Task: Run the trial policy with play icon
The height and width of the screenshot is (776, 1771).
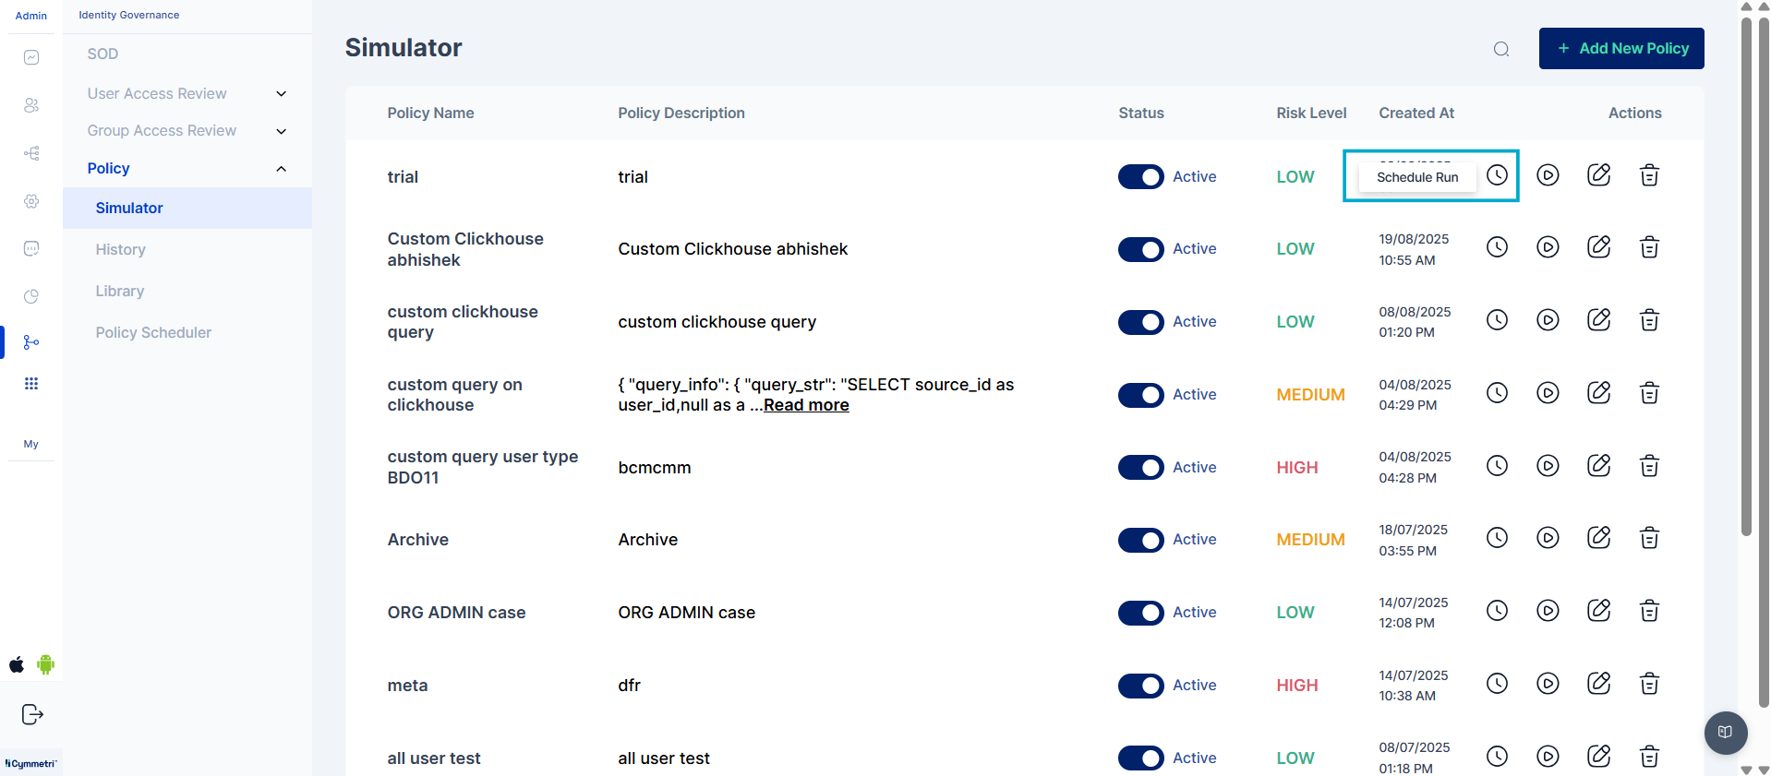Action: [1548, 174]
